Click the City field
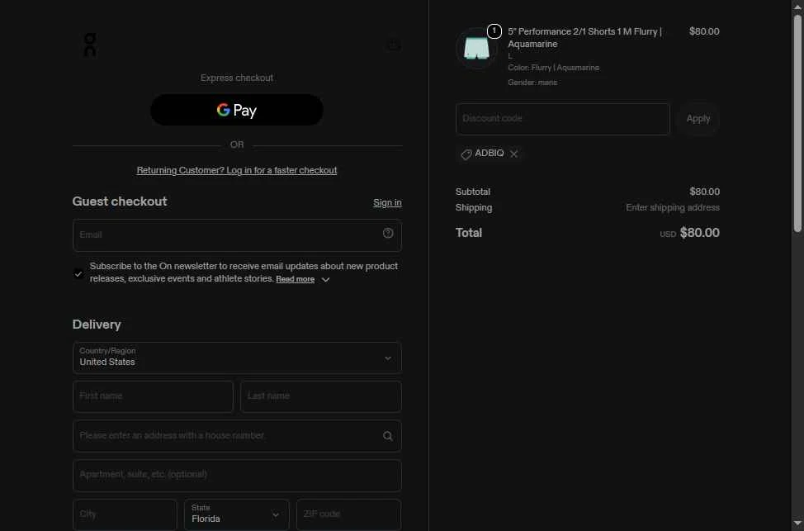This screenshot has height=531, width=804. 125,514
